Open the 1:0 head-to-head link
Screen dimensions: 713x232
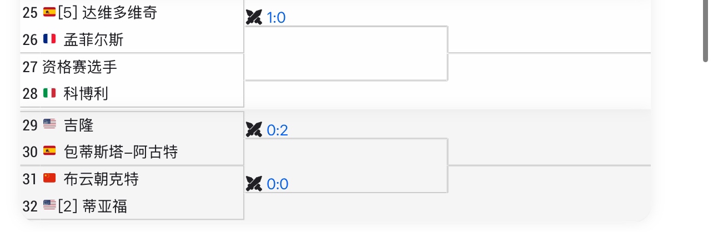click(276, 18)
